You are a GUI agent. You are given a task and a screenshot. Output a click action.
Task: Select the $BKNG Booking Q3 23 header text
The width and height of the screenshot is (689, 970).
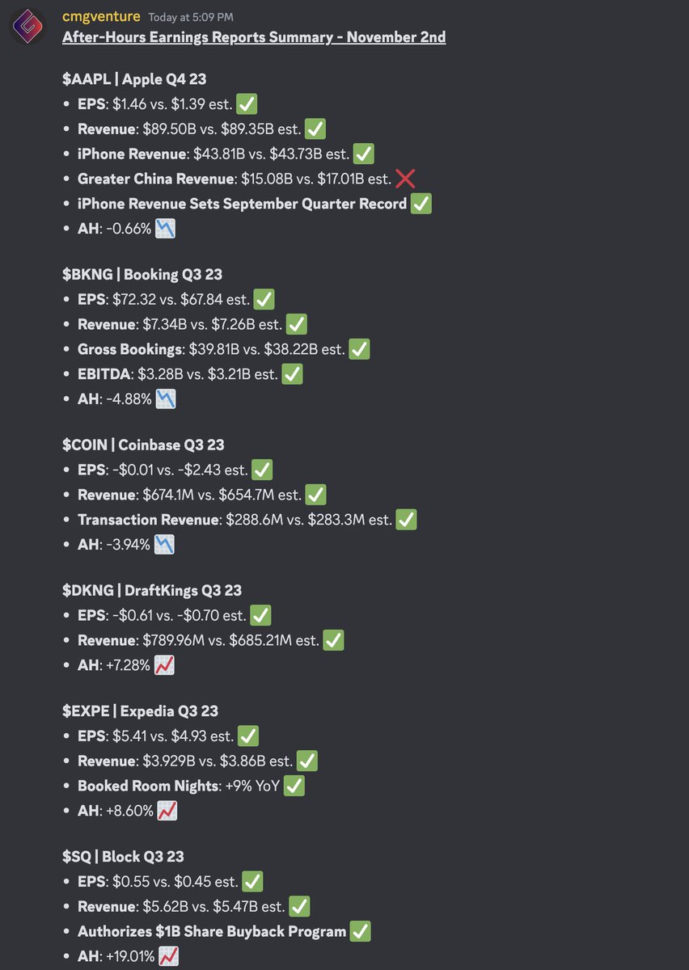pyautogui.click(x=143, y=274)
